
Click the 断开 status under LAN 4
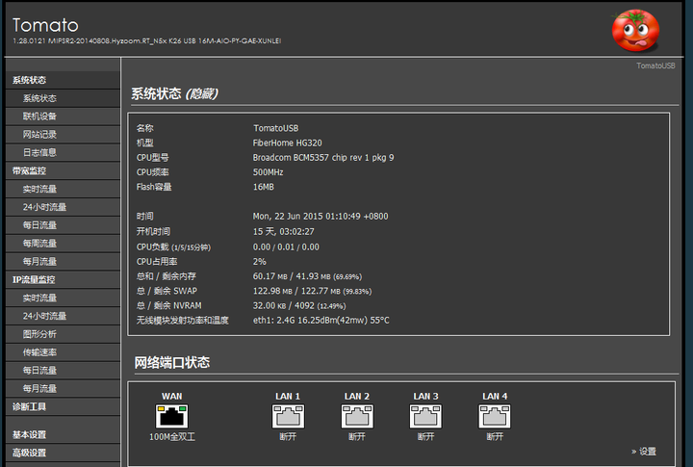(495, 437)
